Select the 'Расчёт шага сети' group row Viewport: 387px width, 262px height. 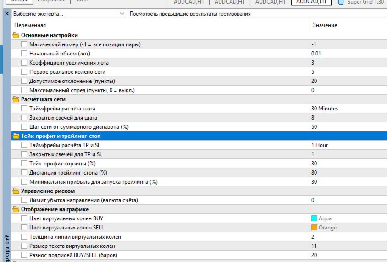(199, 99)
